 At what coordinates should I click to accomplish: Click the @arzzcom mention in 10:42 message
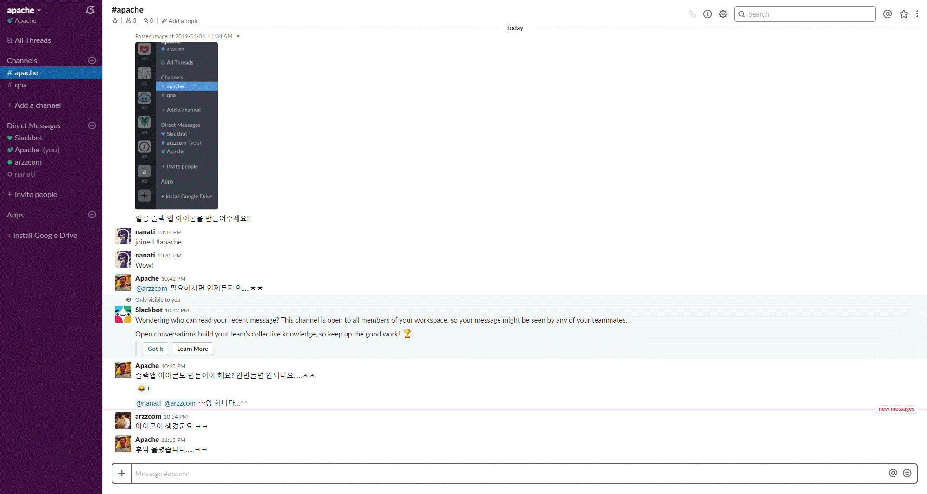click(x=151, y=289)
